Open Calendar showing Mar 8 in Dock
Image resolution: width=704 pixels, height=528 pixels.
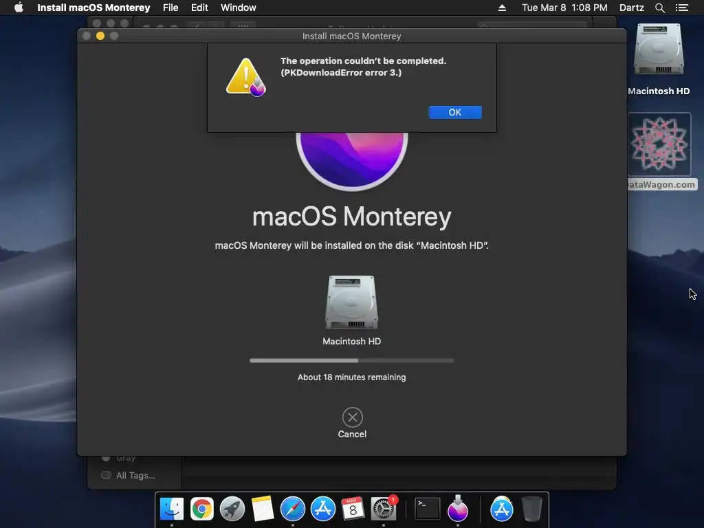click(x=353, y=509)
